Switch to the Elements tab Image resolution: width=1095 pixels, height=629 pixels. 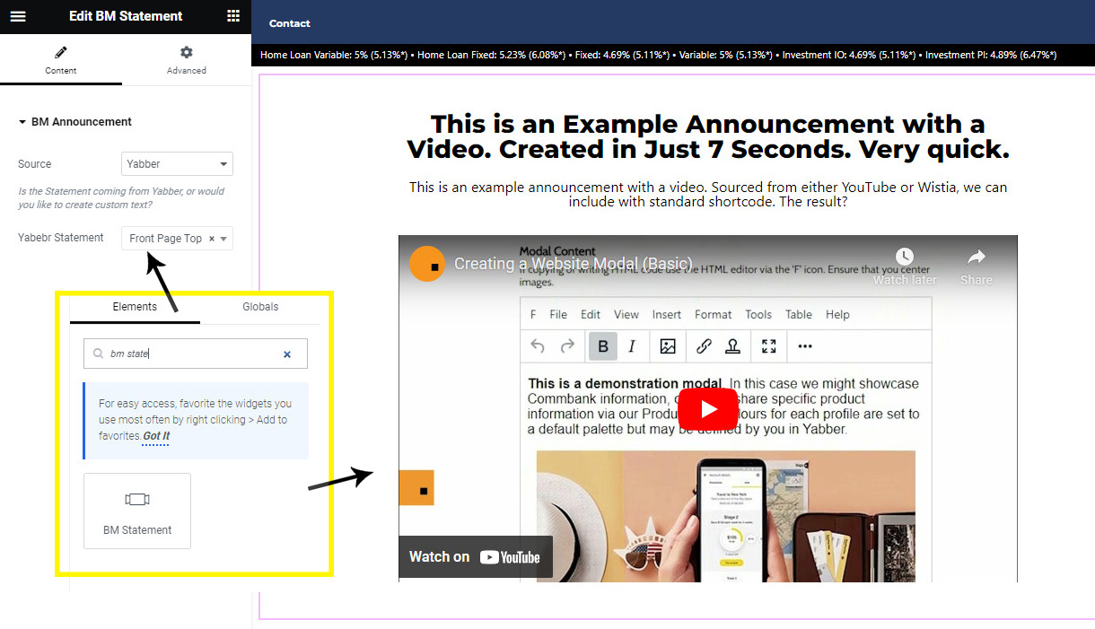(135, 307)
